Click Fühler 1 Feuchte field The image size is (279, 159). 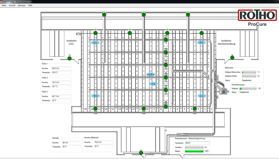[x=61, y=68]
